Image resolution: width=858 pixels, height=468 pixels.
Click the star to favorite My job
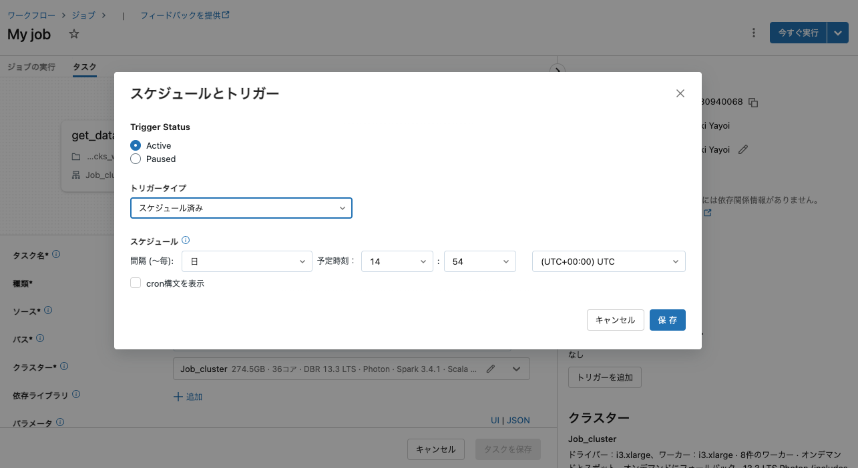pos(73,33)
